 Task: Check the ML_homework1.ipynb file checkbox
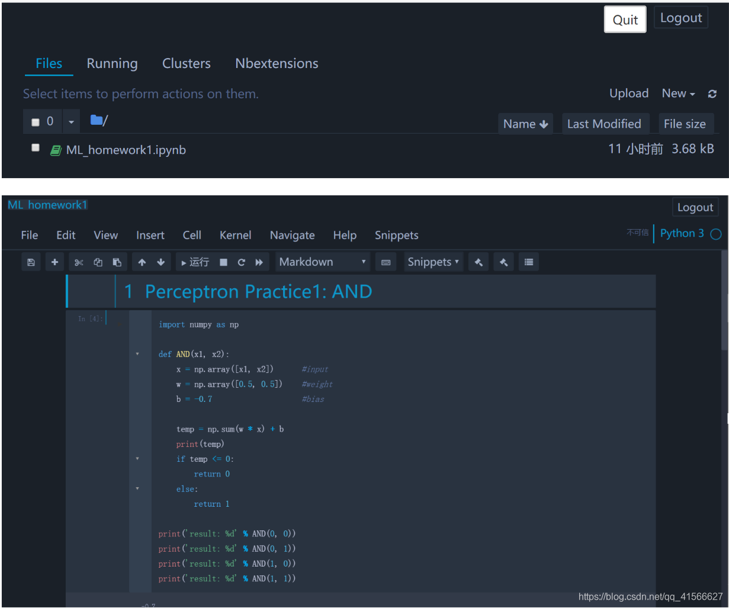click(x=35, y=147)
